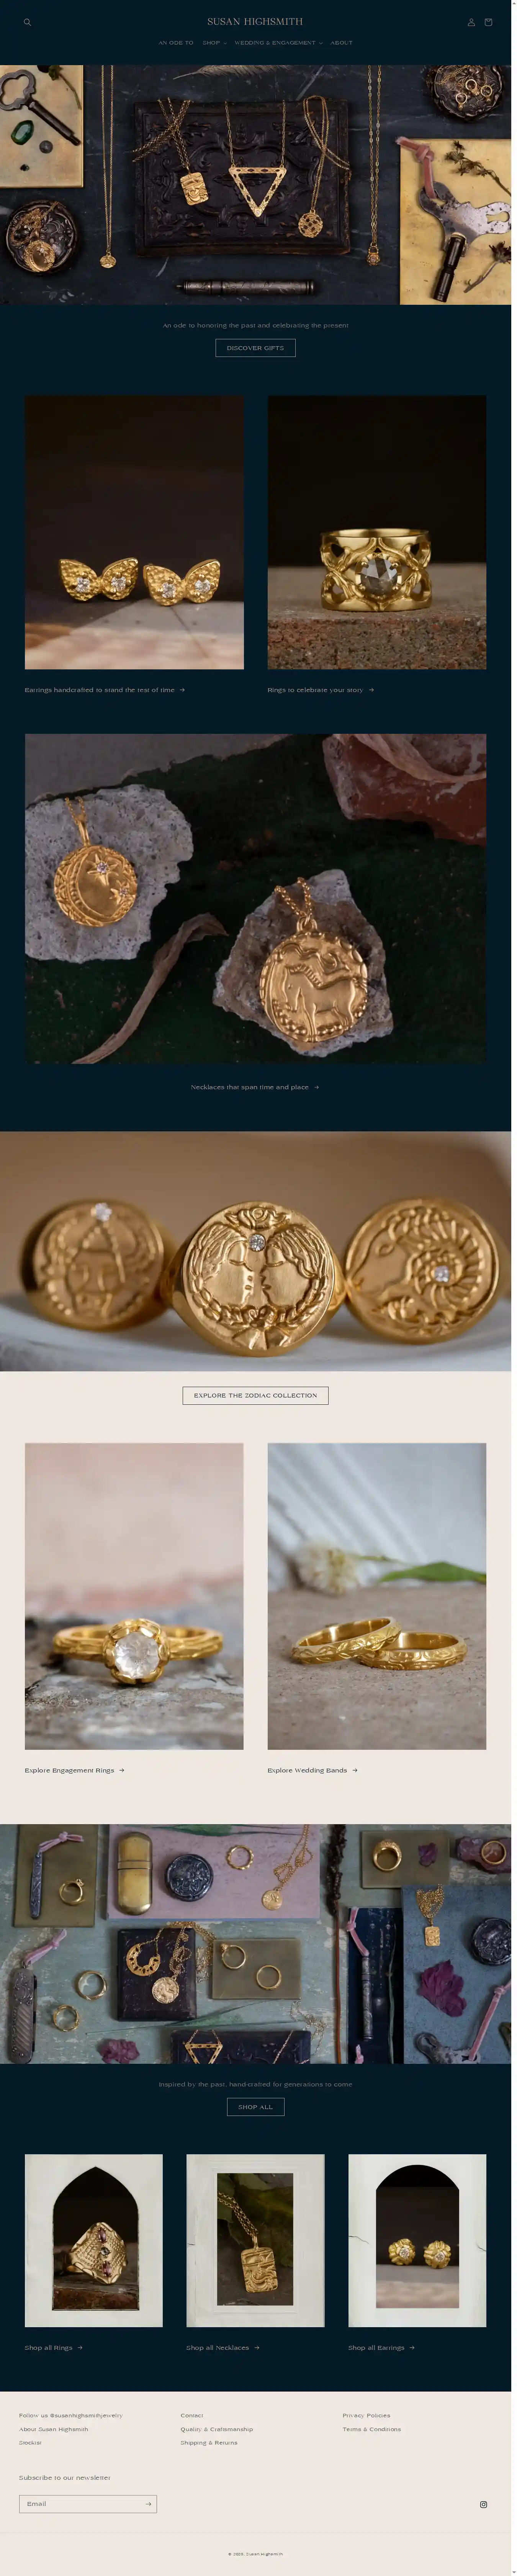Expand the WEDDING & ENGAGEMENT dropdown

278,43
